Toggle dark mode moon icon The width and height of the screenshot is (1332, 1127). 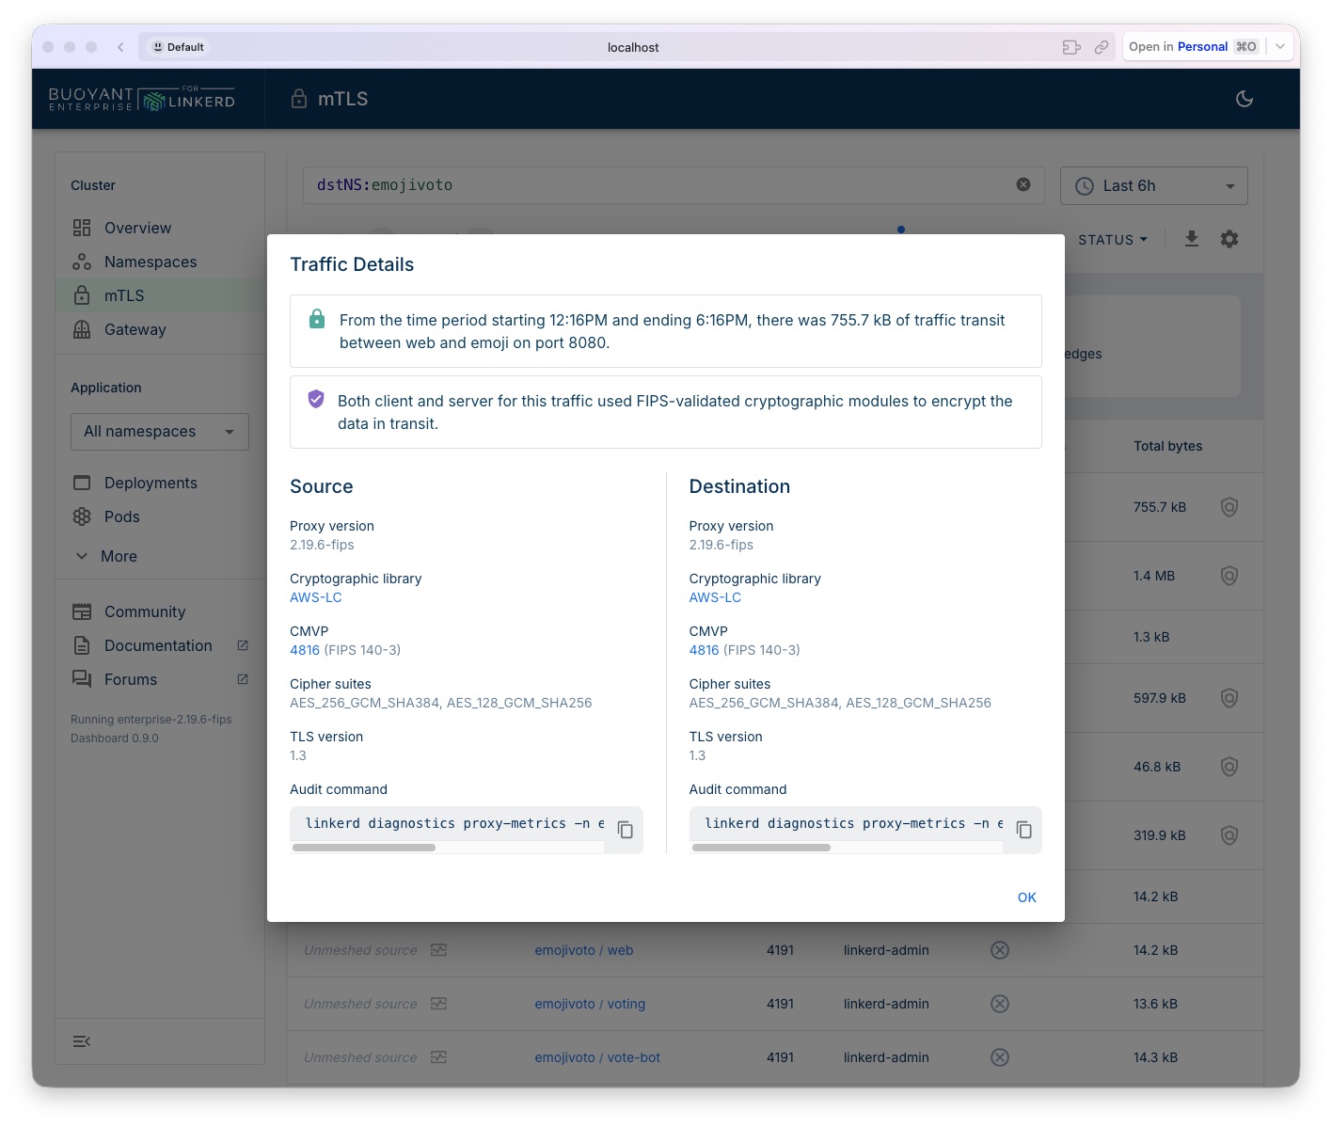[x=1244, y=99]
